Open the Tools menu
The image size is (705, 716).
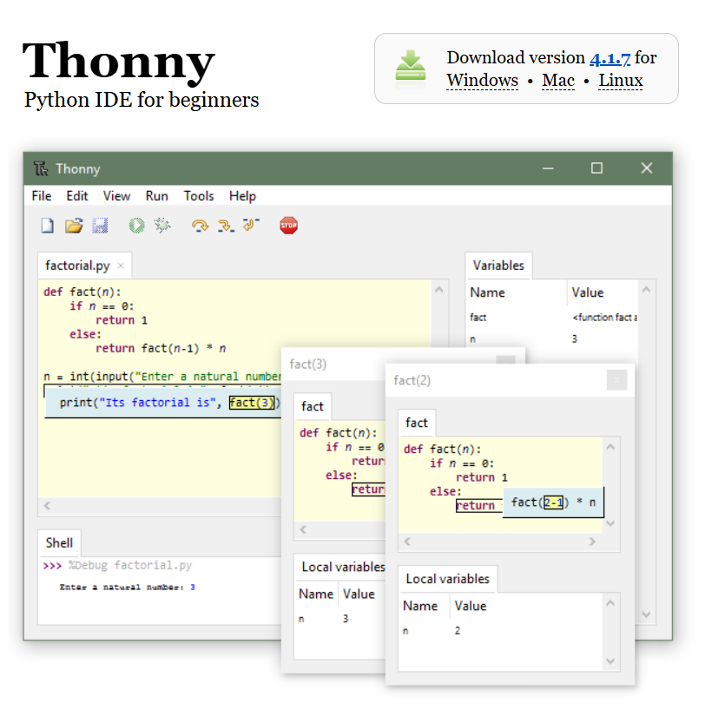[x=199, y=196]
